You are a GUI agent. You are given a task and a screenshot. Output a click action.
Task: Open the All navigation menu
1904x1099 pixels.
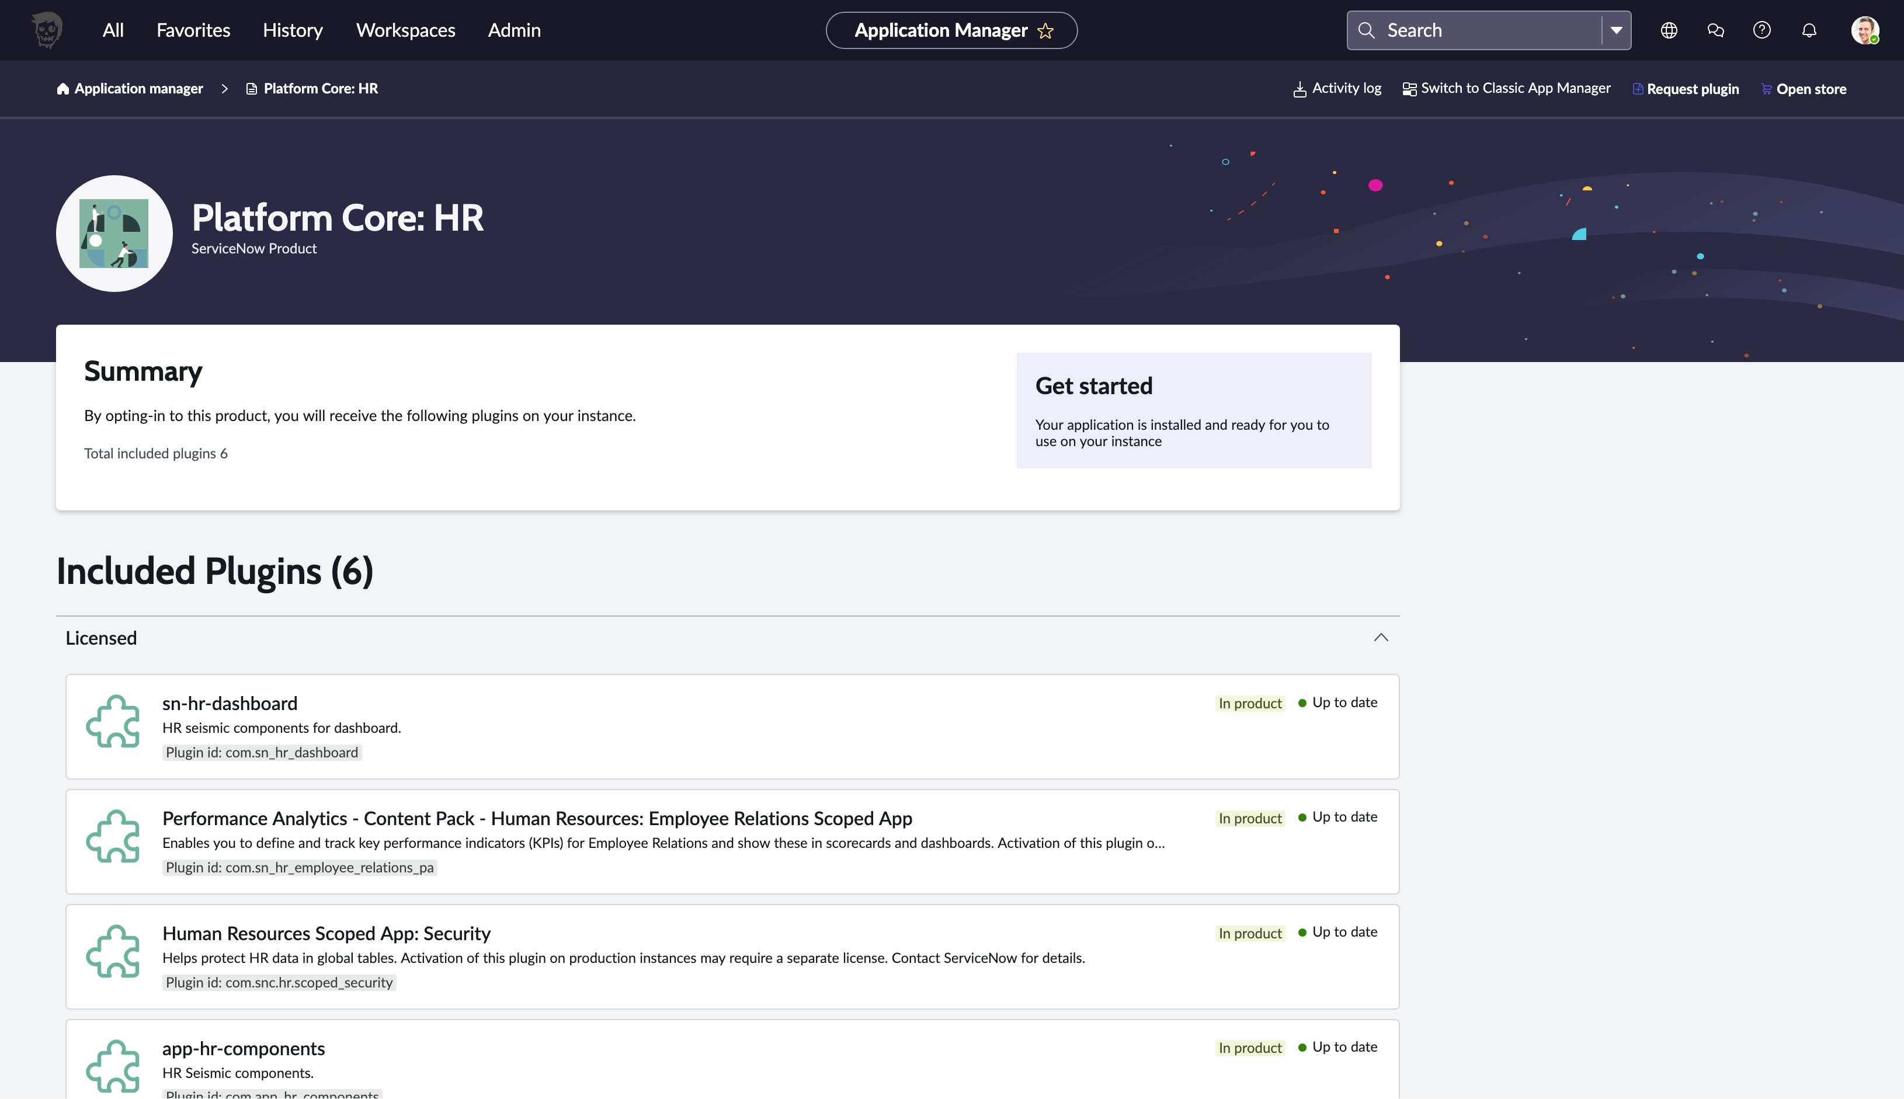(x=113, y=30)
